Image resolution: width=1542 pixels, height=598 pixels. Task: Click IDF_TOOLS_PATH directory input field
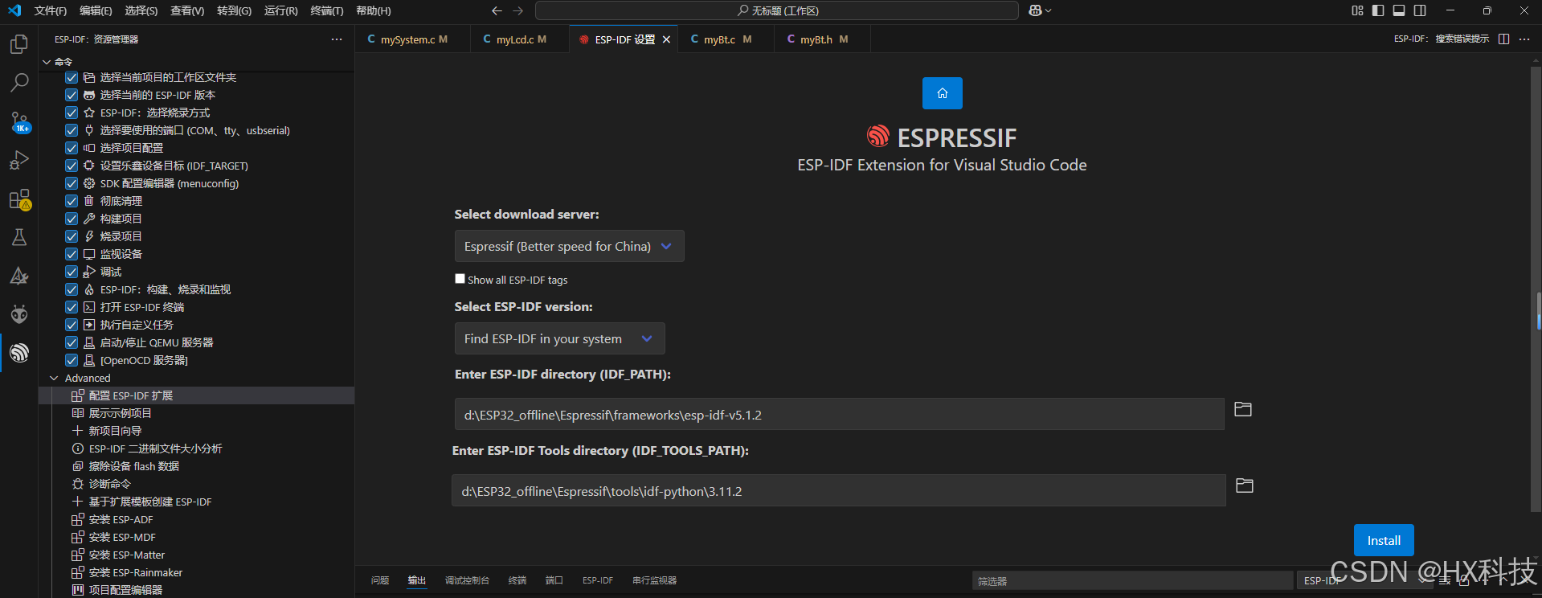[x=839, y=490]
